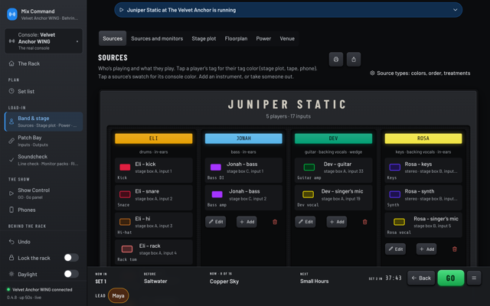490x306 pixels.
Task: Click the orange Eli – hi swatch
Action: point(125,222)
